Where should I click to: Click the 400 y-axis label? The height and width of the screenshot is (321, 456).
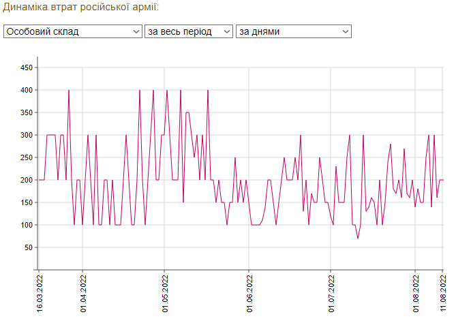tap(27, 90)
